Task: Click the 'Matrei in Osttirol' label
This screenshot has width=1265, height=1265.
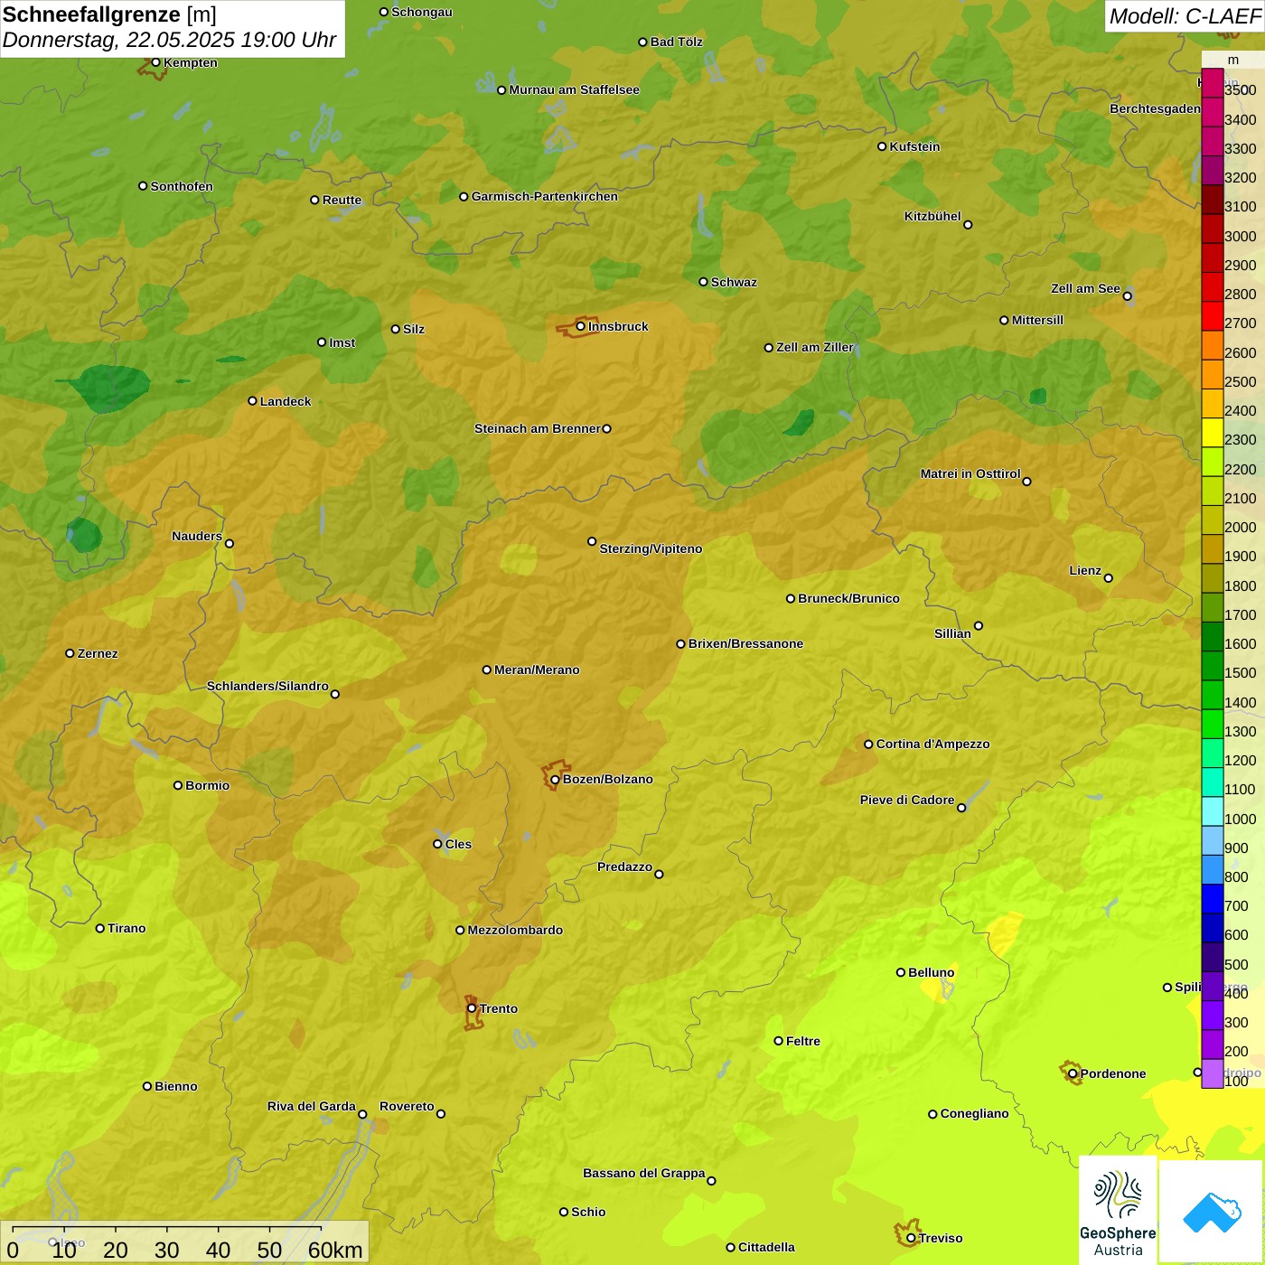Action: pyautogui.click(x=970, y=473)
